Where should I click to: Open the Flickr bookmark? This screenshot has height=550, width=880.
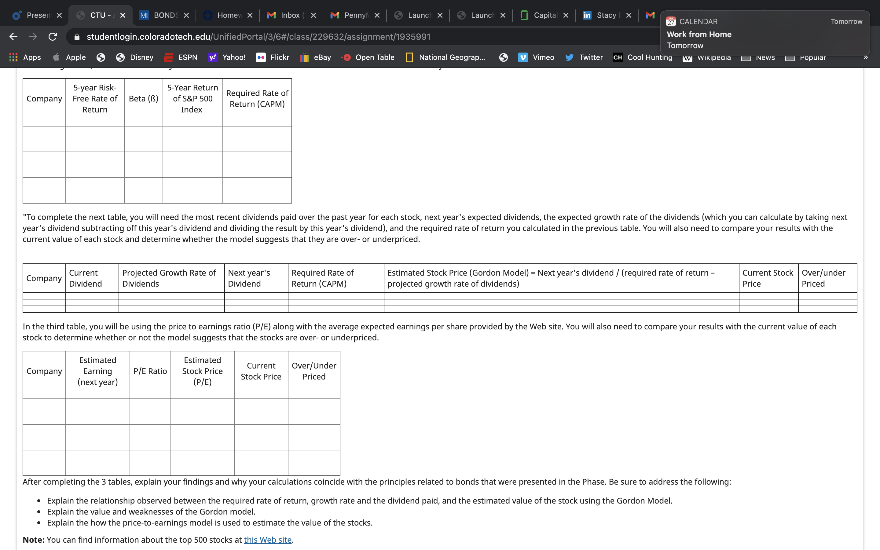pos(273,57)
